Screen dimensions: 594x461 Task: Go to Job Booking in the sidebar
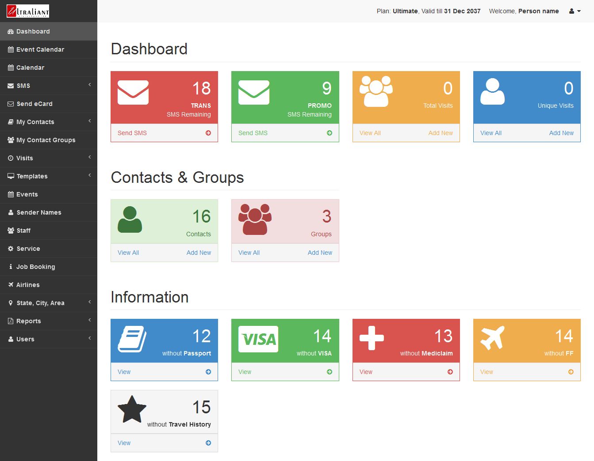click(x=36, y=267)
